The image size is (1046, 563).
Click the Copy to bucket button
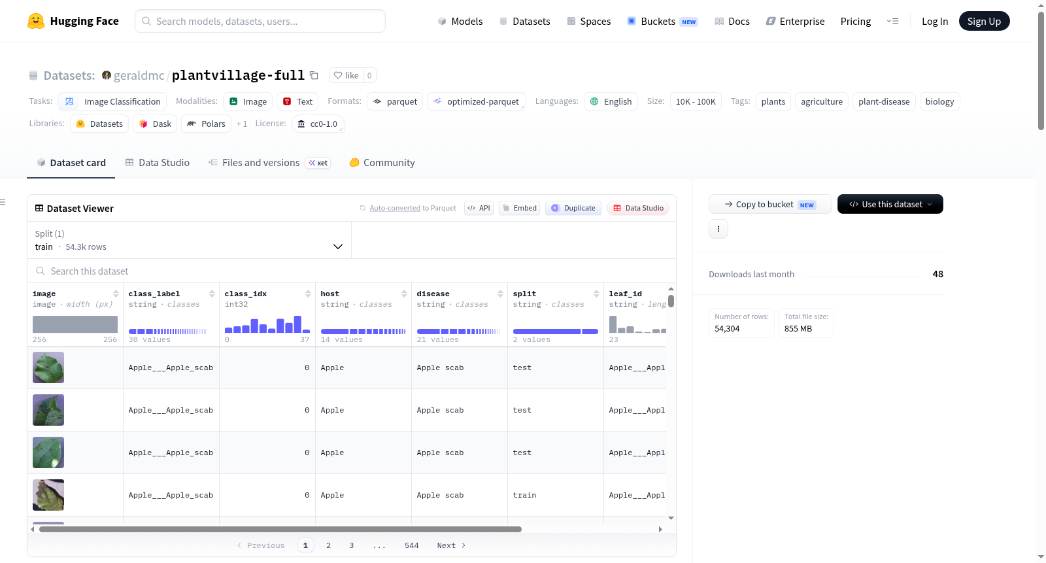click(x=770, y=204)
